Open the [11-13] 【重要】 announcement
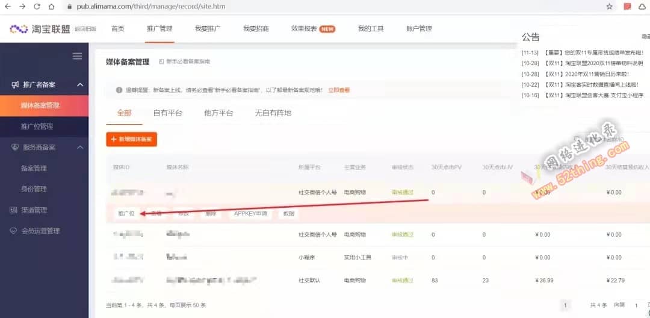The width and height of the screenshot is (650, 318). coord(583,52)
